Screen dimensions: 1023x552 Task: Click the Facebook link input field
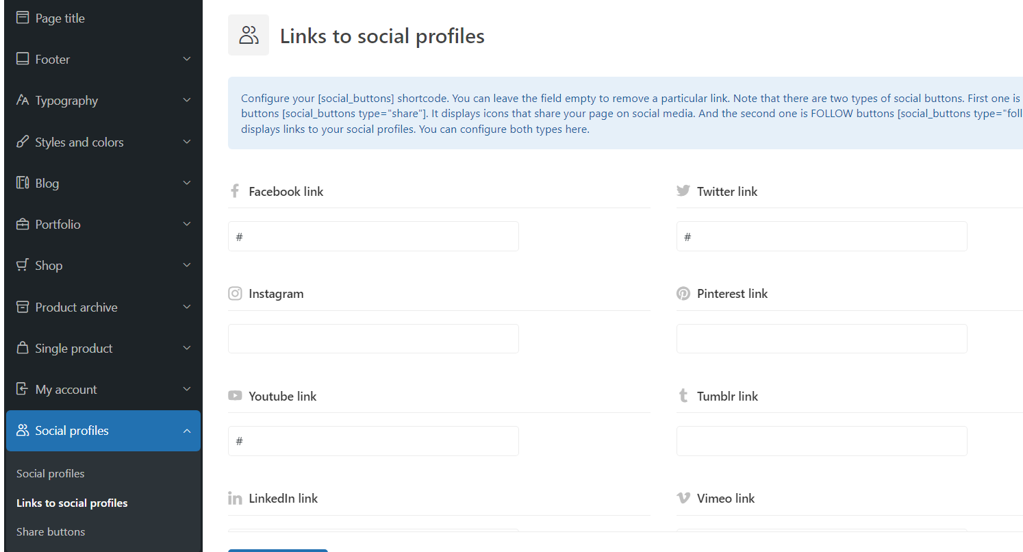coord(373,236)
